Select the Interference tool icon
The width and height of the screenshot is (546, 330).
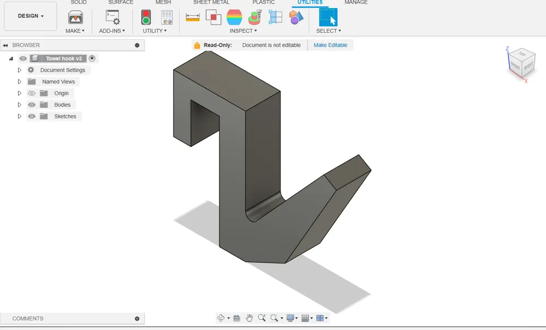pyautogui.click(x=213, y=17)
